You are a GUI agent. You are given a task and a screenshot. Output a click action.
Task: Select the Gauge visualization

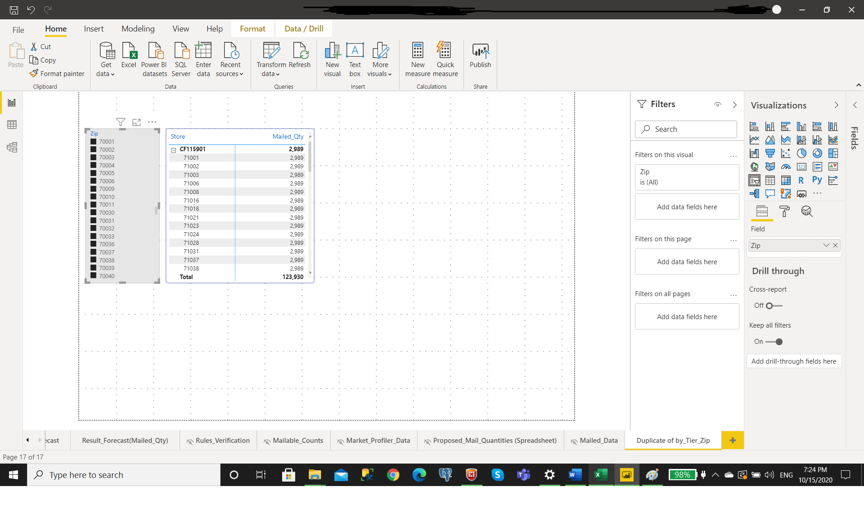pos(786,167)
